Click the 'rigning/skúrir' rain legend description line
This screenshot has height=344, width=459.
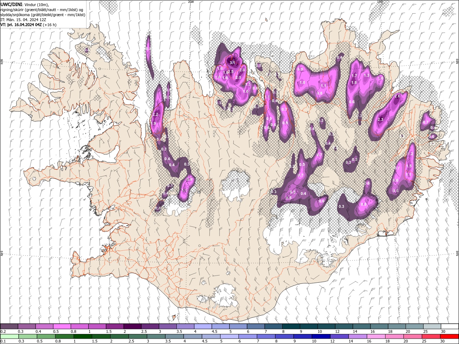[x=42, y=9]
